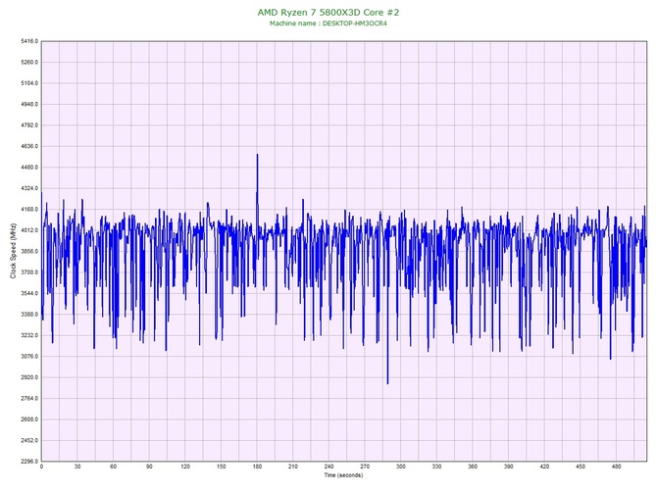
Task: Click the 480 tick on the time axis
Action: click(x=617, y=467)
